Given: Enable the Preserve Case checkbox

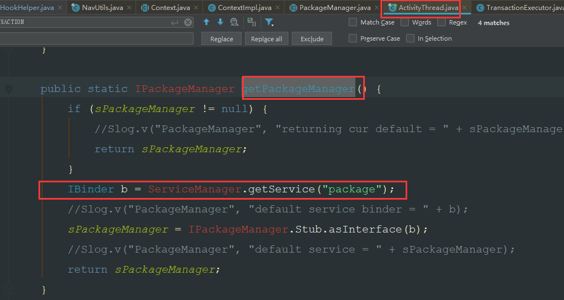Looking at the screenshot, I should click(x=353, y=38).
